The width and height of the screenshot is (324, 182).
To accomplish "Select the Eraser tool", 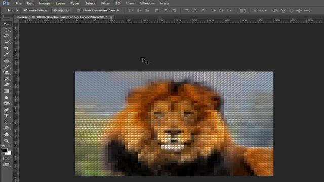I will pos(6,85).
